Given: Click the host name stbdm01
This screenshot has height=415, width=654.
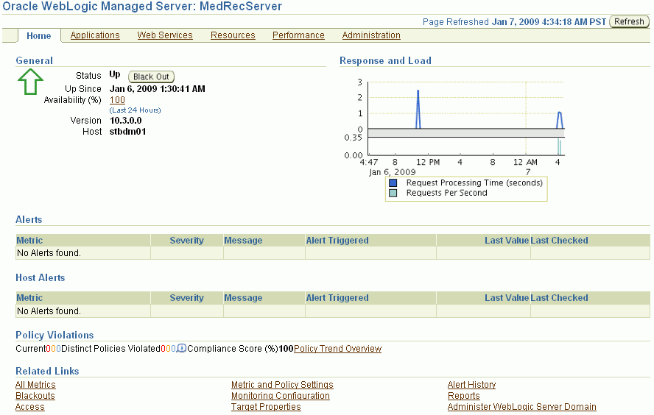Looking at the screenshot, I should pyautogui.click(x=127, y=132).
